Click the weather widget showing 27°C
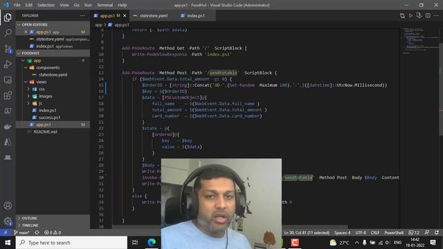 339,243
